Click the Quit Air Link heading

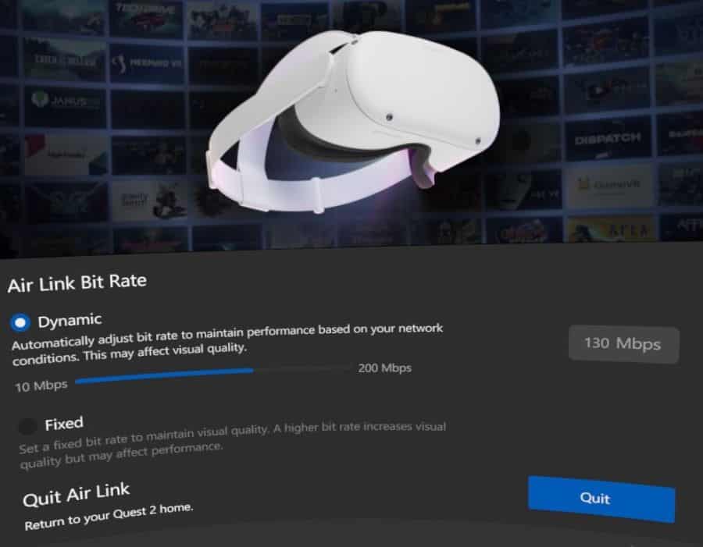(x=77, y=495)
